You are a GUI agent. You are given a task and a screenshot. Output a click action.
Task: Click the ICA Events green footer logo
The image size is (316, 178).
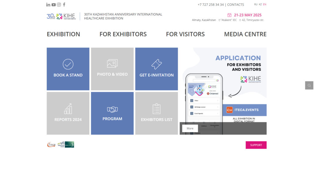click(x=69, y=145)
